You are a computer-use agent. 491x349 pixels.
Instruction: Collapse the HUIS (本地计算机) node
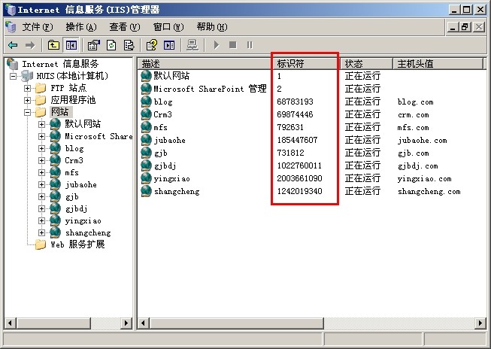pyautogui.click(x=13, y=76)
